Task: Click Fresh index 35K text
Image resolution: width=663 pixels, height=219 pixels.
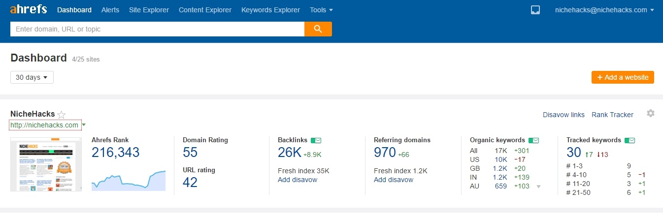Action: (303, 171)
